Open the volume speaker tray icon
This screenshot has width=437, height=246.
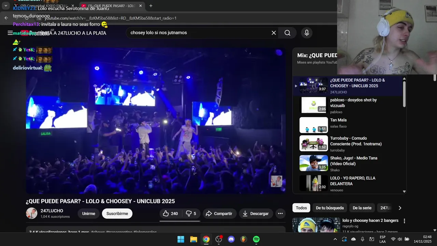coord(400,239)
